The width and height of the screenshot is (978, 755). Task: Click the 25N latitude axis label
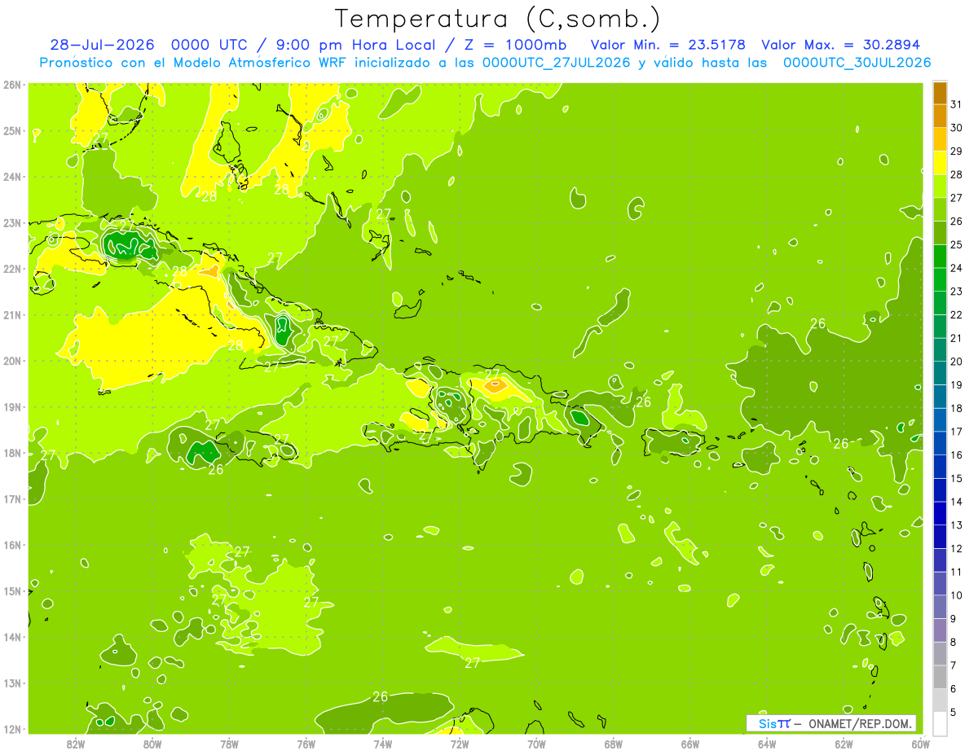pyautogui.click(x=11, y=130)
